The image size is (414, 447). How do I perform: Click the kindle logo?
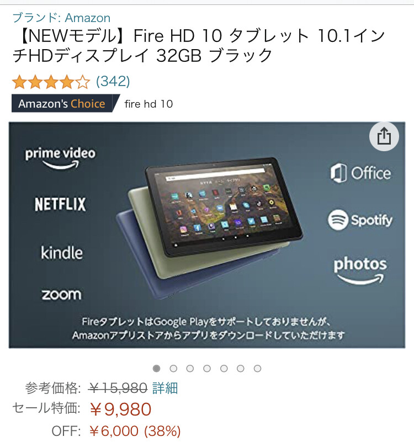point(62,253)
